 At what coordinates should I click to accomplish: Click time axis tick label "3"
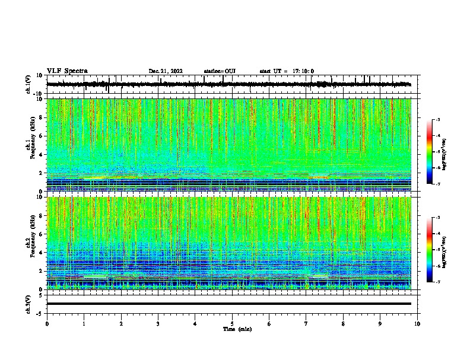pos(158,324)
